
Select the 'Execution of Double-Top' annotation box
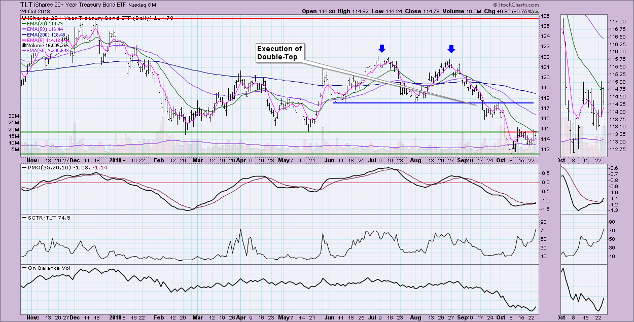(279, 53)
